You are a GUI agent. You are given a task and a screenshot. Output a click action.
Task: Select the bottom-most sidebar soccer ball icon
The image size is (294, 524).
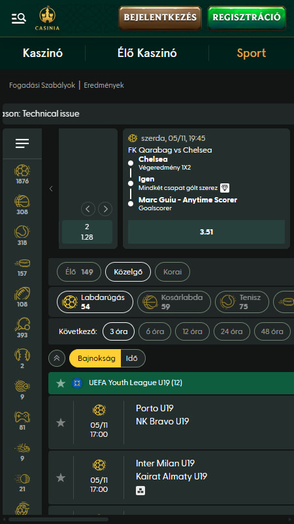(22, 508)
